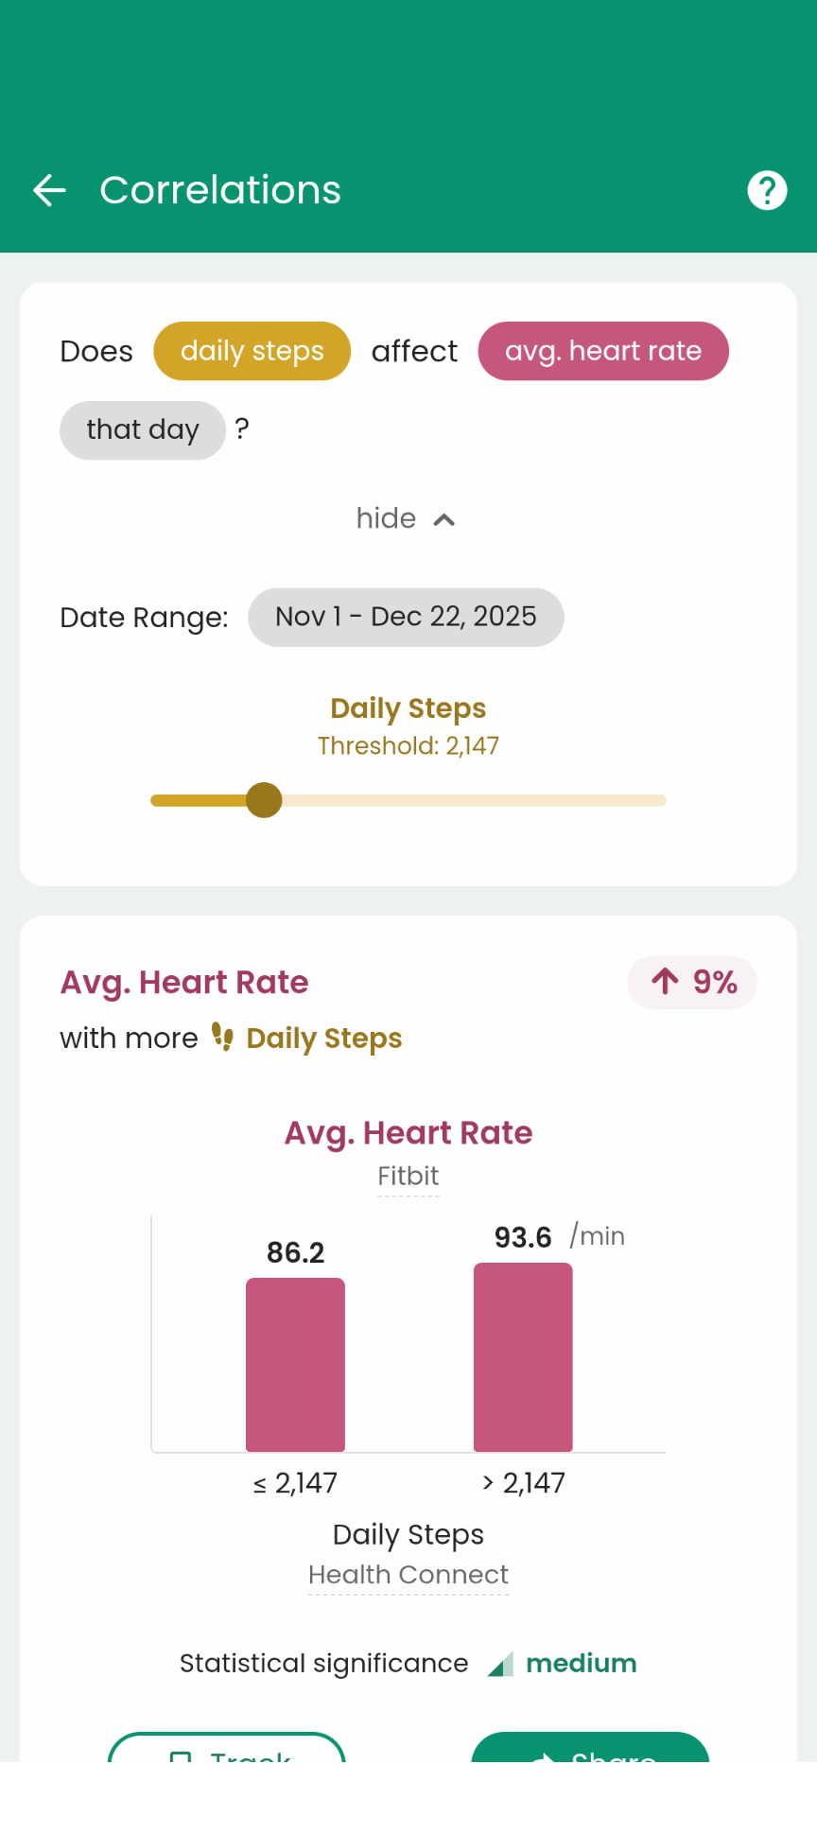Collapse the options with the hide chevron

[443, 519]
